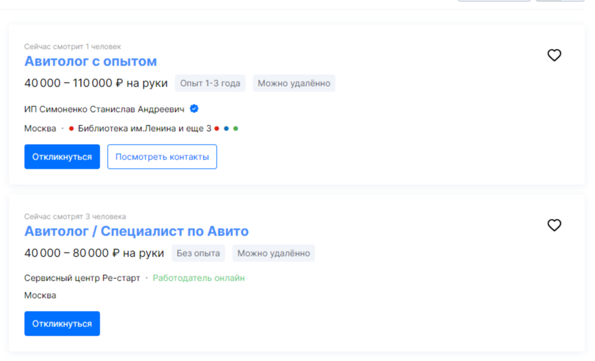Screen dimensions: 595x361
Task: Click Можно удалённо tag on Авитолог с опытом
Action: coord(294,83)
